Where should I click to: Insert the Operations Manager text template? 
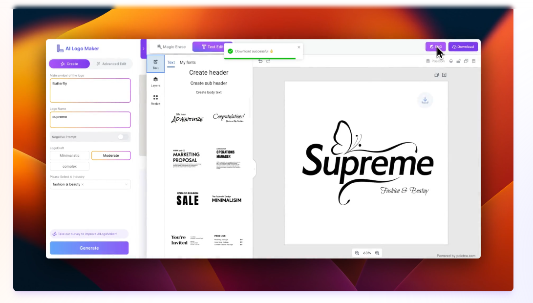(228, 158)
